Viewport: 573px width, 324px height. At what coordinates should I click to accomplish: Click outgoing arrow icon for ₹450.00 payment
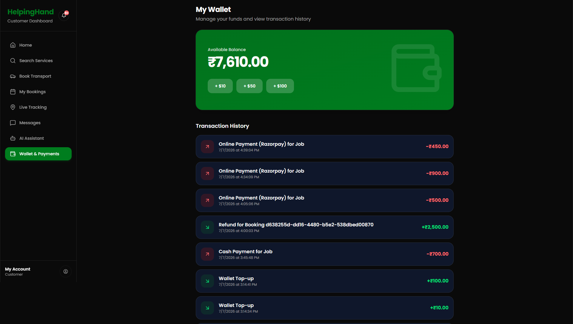pyautogui.click(x=207, y=147)
